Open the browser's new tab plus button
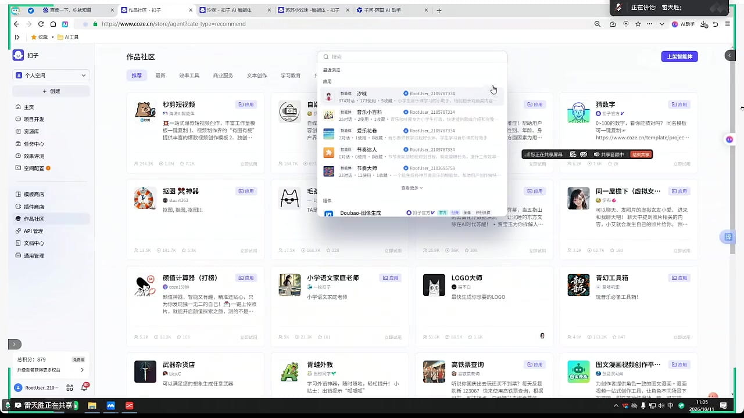744x418 pixels. click(x=439, y=10)
